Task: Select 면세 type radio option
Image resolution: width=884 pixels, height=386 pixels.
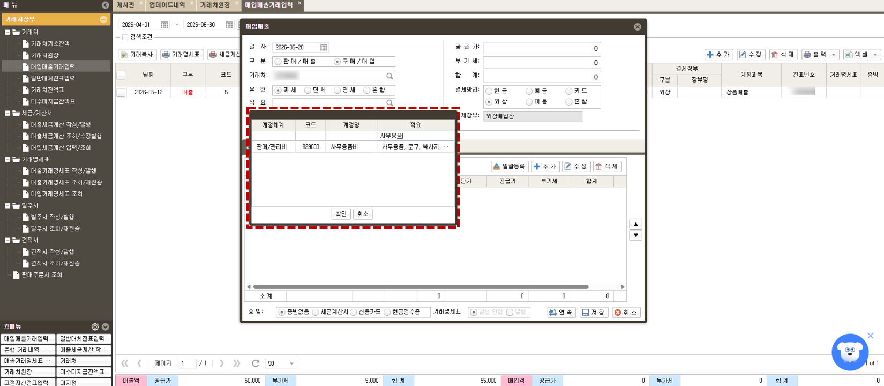Action: (308, 91)
